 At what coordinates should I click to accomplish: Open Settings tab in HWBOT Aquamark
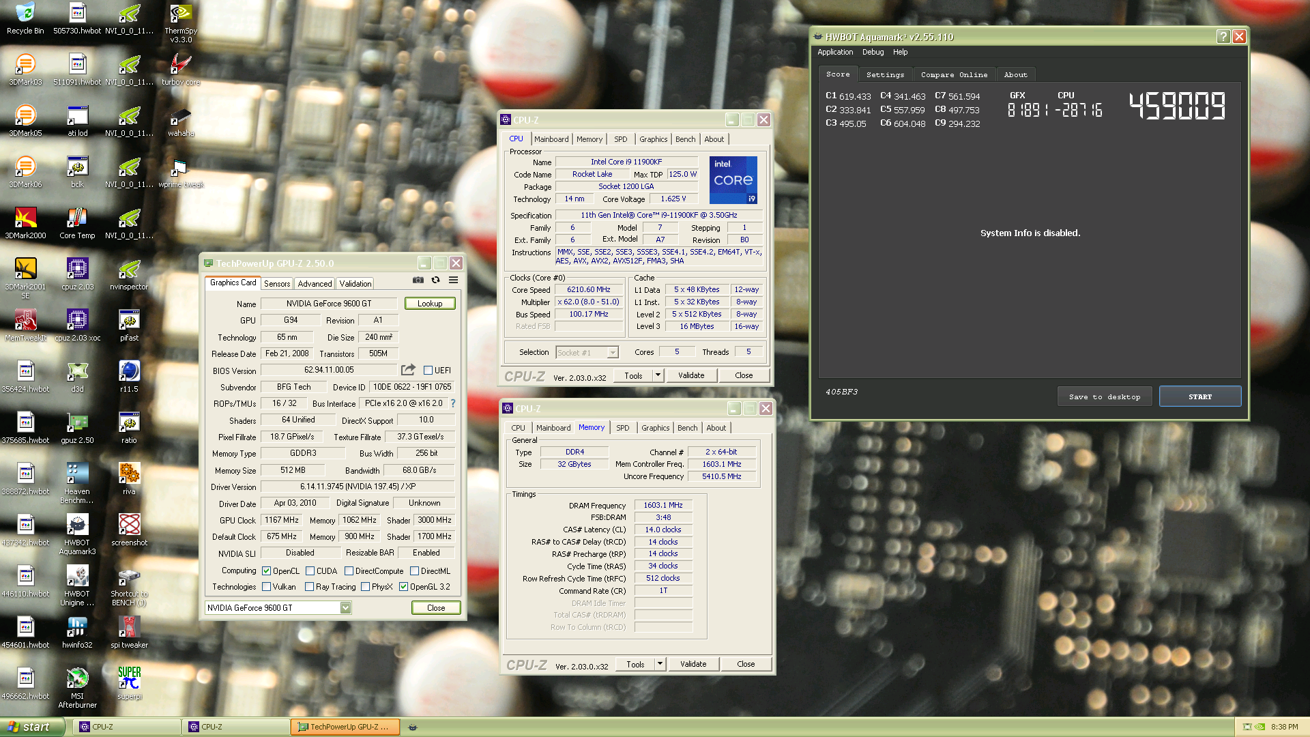tap(885, 75)
